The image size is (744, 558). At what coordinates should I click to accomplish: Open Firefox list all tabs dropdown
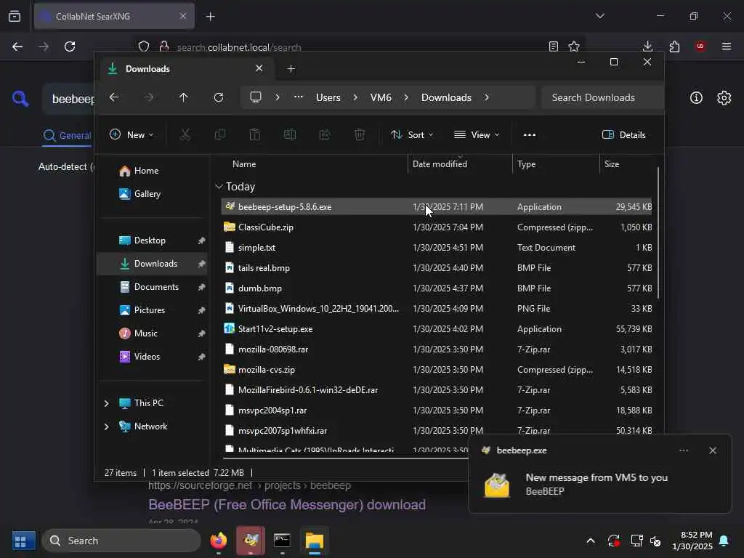[x=600, y=16]
